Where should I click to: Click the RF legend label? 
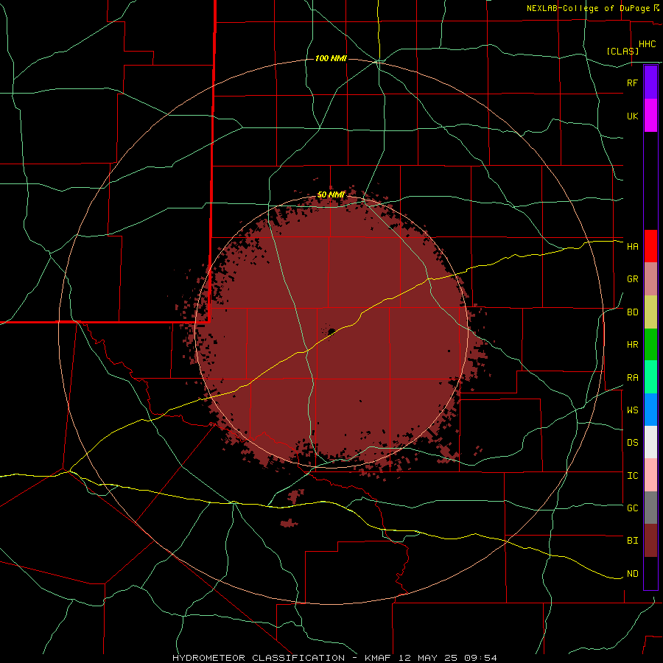[632, 83]
